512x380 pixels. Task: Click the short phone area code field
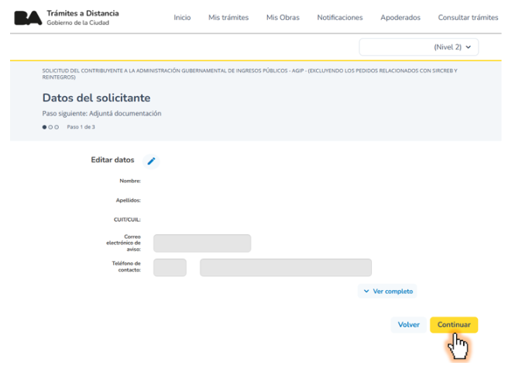point(170,268)
